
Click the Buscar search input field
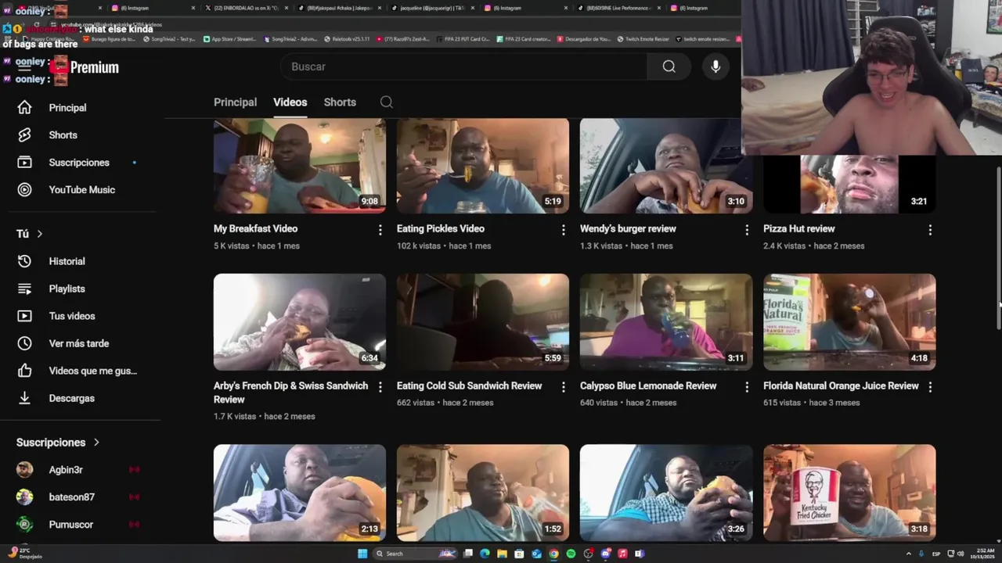[464, 66]
